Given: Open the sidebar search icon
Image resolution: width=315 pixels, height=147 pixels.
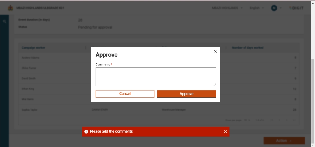Looking at the screenshot, I should click(x=4, y=21).
